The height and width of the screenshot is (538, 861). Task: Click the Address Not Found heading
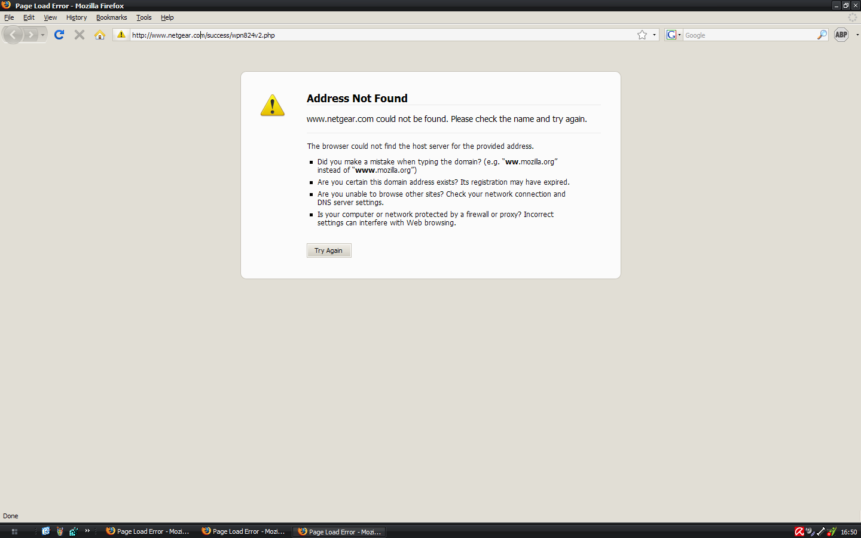click(x=357, y=99)
